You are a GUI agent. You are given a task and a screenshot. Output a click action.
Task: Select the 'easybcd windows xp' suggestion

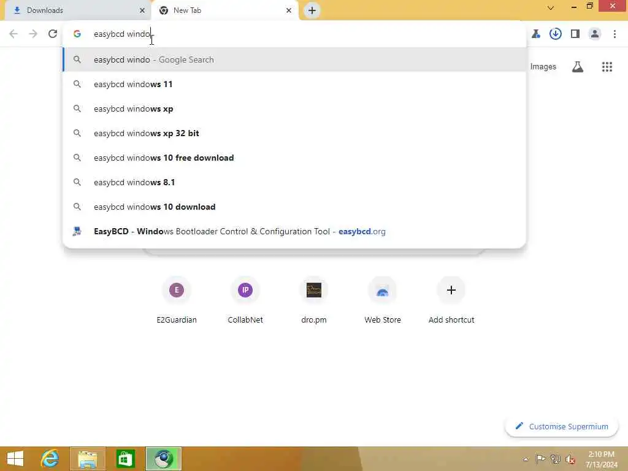295,109
